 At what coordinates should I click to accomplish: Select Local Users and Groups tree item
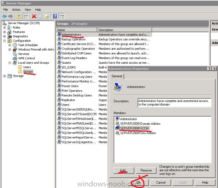coord(33,63)
